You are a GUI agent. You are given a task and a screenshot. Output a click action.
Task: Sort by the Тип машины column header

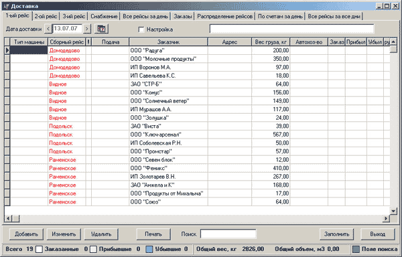(x=29, y=41)
